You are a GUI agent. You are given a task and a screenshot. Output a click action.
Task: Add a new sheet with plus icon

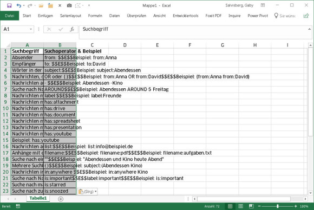coord(61,199)
